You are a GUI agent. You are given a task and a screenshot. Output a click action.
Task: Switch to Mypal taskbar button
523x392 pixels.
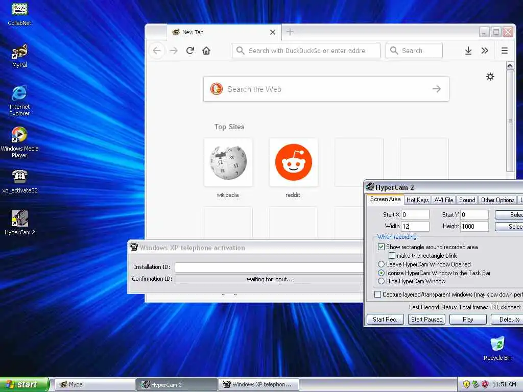point(94,384)
